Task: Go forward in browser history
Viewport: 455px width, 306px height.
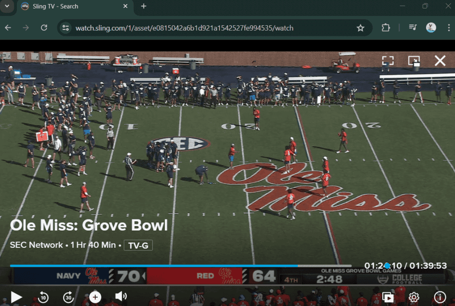Action: (26, 28)
